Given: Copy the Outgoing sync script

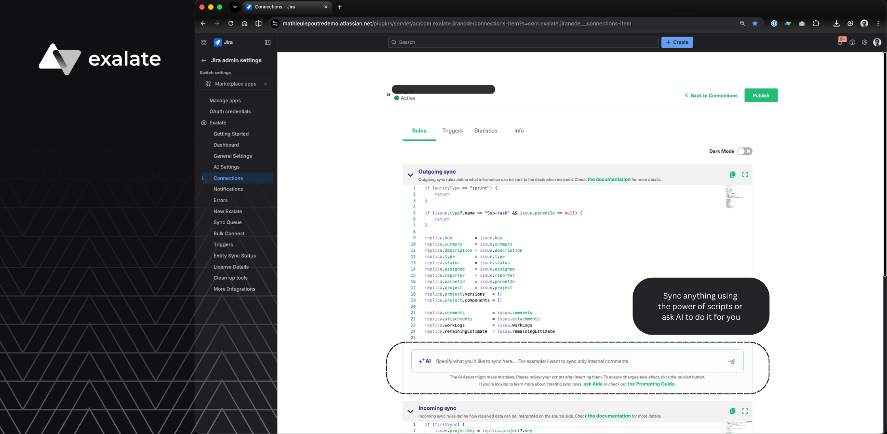Looking at the screenshot, I should click(x=733, y=175).
